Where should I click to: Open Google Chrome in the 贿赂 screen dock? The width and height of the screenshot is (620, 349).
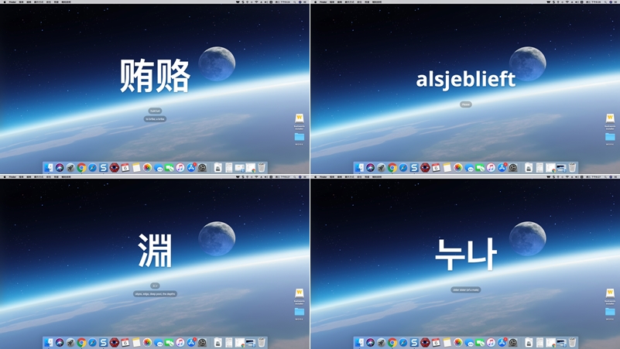coord(81,168)
